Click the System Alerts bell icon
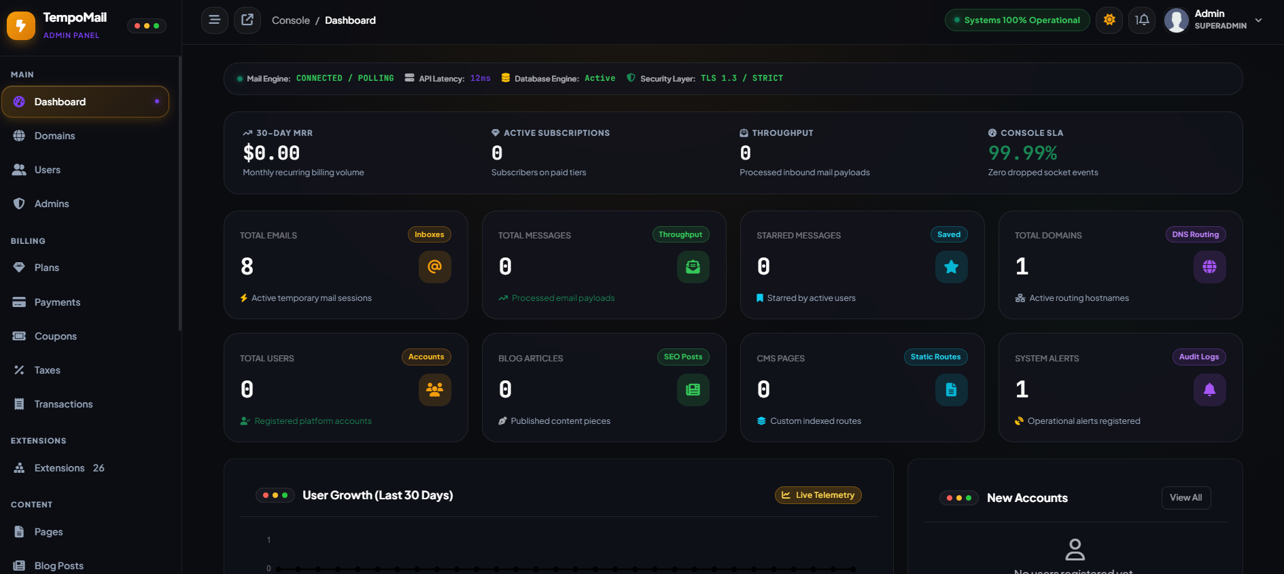This screenshot has height=574, width=1284. tap(1210, 390)
